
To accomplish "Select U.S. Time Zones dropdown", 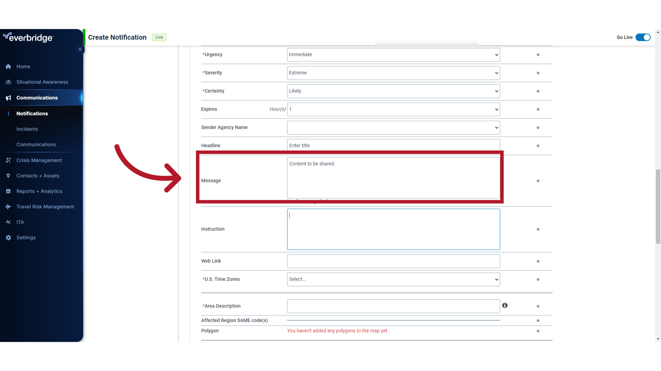I will point(393,279).
